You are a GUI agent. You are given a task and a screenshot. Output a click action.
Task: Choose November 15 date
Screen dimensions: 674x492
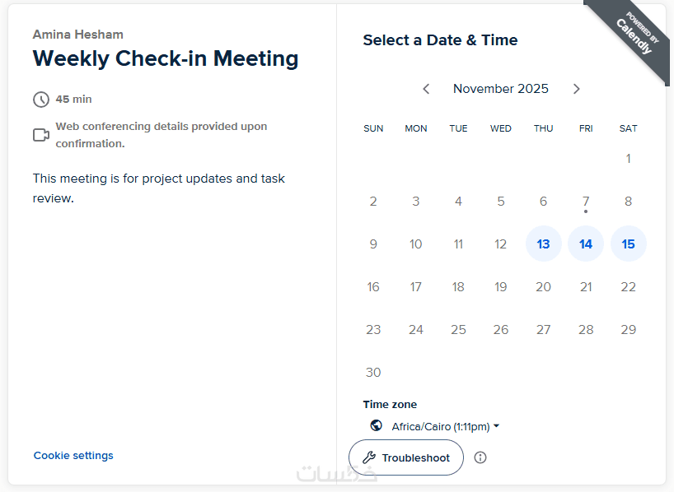(629, 244)
